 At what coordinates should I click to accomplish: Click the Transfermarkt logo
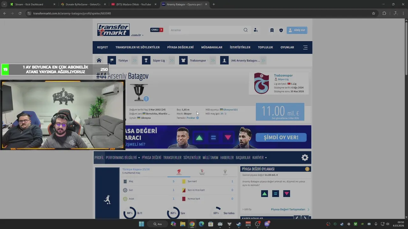tap(113, 30)
